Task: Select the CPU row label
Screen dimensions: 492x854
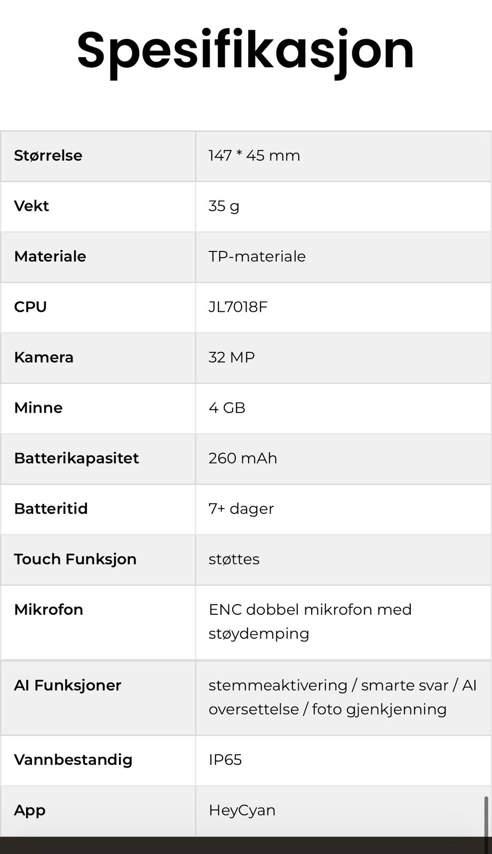Action: click(30, 307)
